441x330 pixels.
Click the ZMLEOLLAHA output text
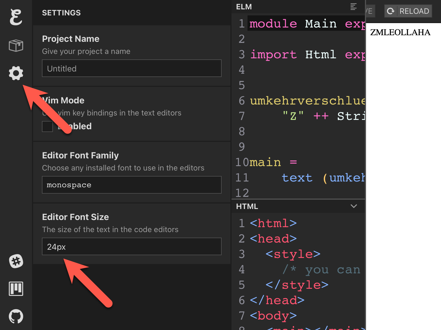(x=400, y=32)
